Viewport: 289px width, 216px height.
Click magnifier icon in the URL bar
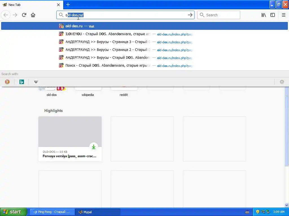pos(61,15)
